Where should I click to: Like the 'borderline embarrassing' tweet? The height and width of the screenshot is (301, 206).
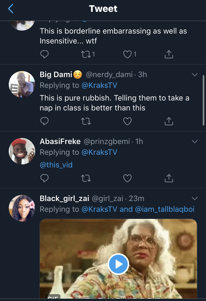point(127,55)
